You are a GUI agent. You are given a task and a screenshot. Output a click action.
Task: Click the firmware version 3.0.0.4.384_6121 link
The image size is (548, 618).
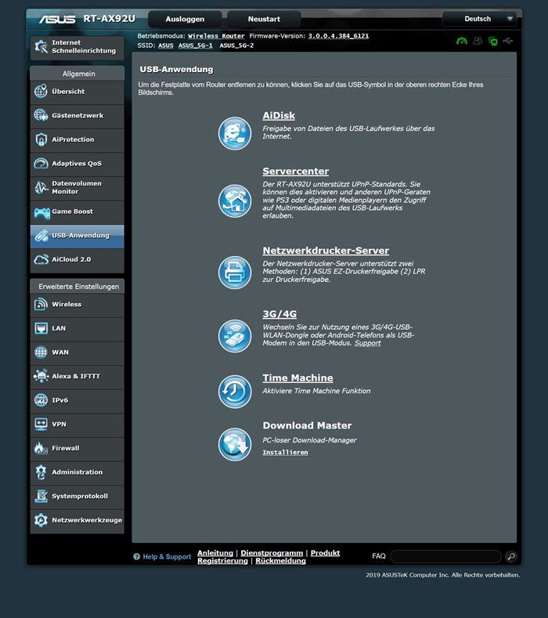tap(338, 36)
